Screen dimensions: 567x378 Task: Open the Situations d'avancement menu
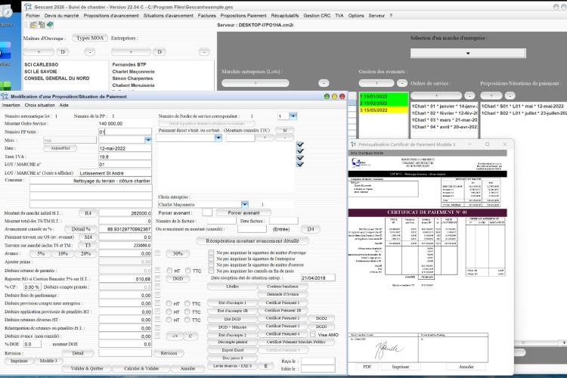(x=168, y=16)
